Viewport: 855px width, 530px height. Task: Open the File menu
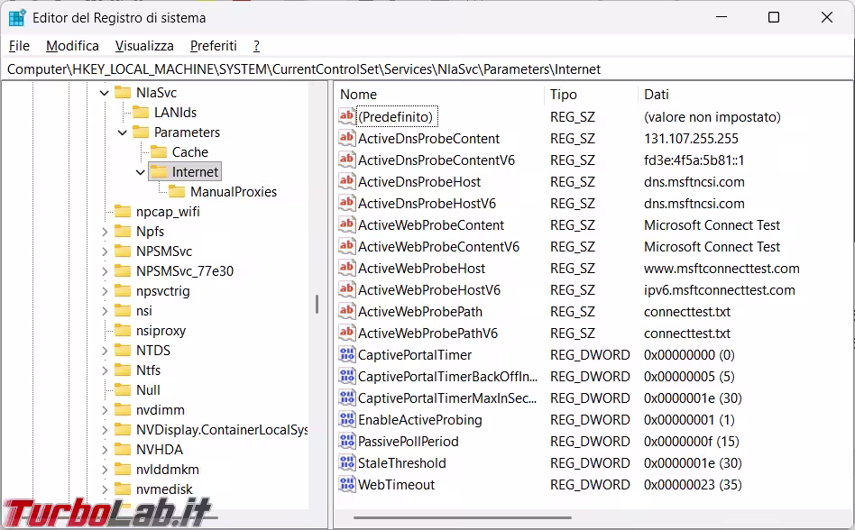19,46
